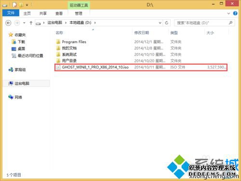The width and height of the screenshot is (241, 181).
Task: Expand the recent locations dropdown arrow
Action: pyautogui.click(x=24, y=23)
